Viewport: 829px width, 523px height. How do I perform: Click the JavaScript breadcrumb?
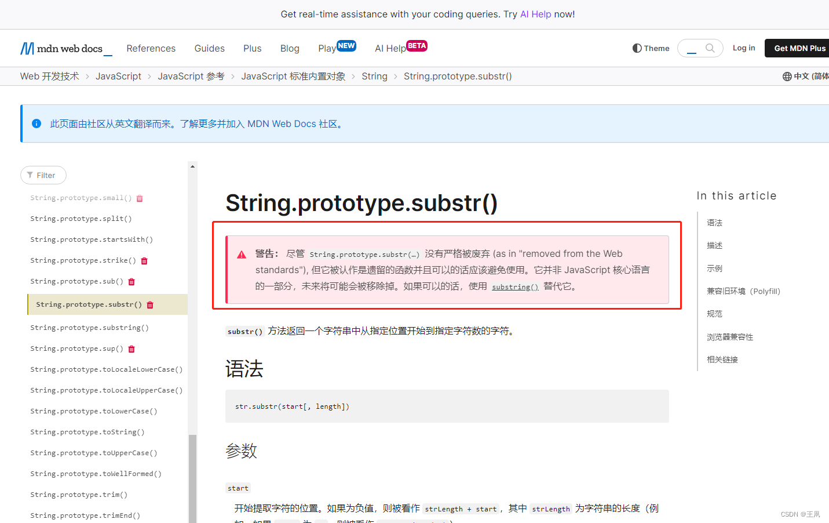click(118, 76)
